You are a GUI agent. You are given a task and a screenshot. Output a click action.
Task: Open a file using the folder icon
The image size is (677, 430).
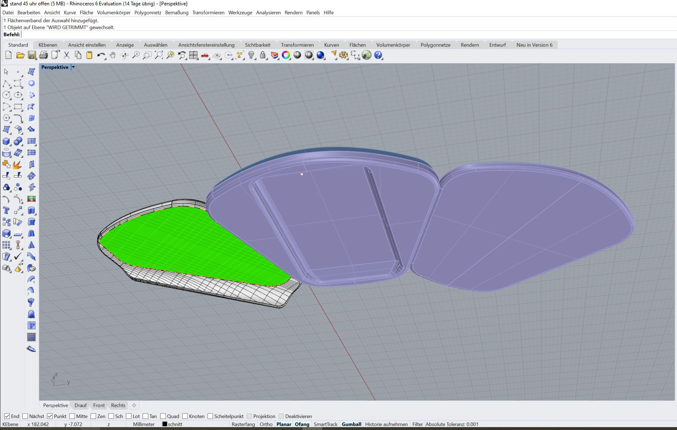tap(20, 55)
